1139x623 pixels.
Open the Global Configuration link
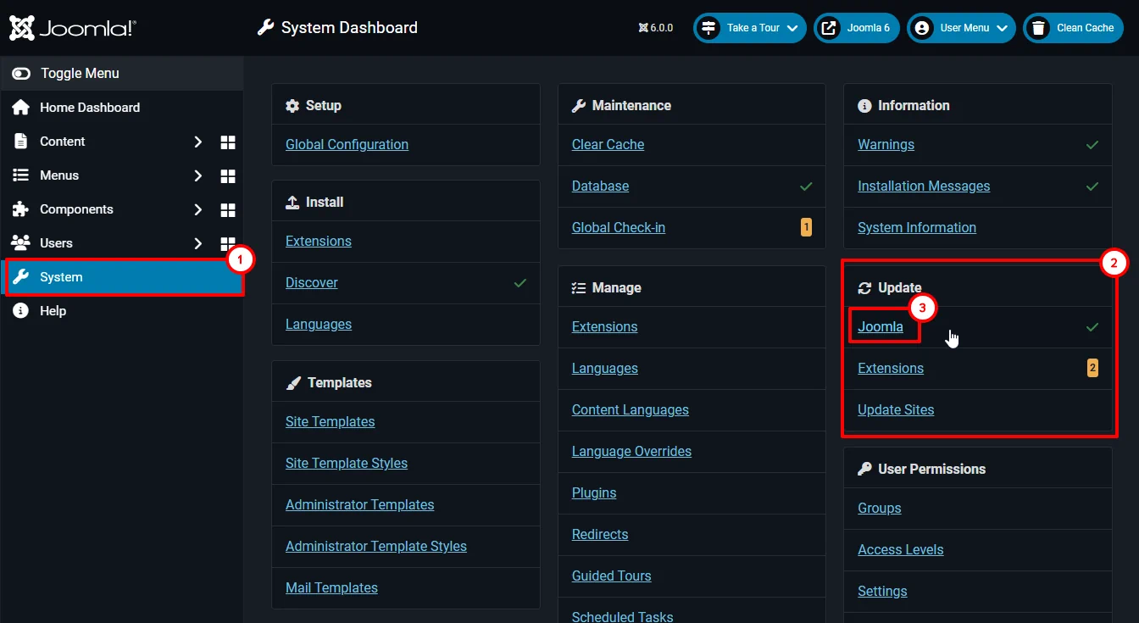[347, 144]
